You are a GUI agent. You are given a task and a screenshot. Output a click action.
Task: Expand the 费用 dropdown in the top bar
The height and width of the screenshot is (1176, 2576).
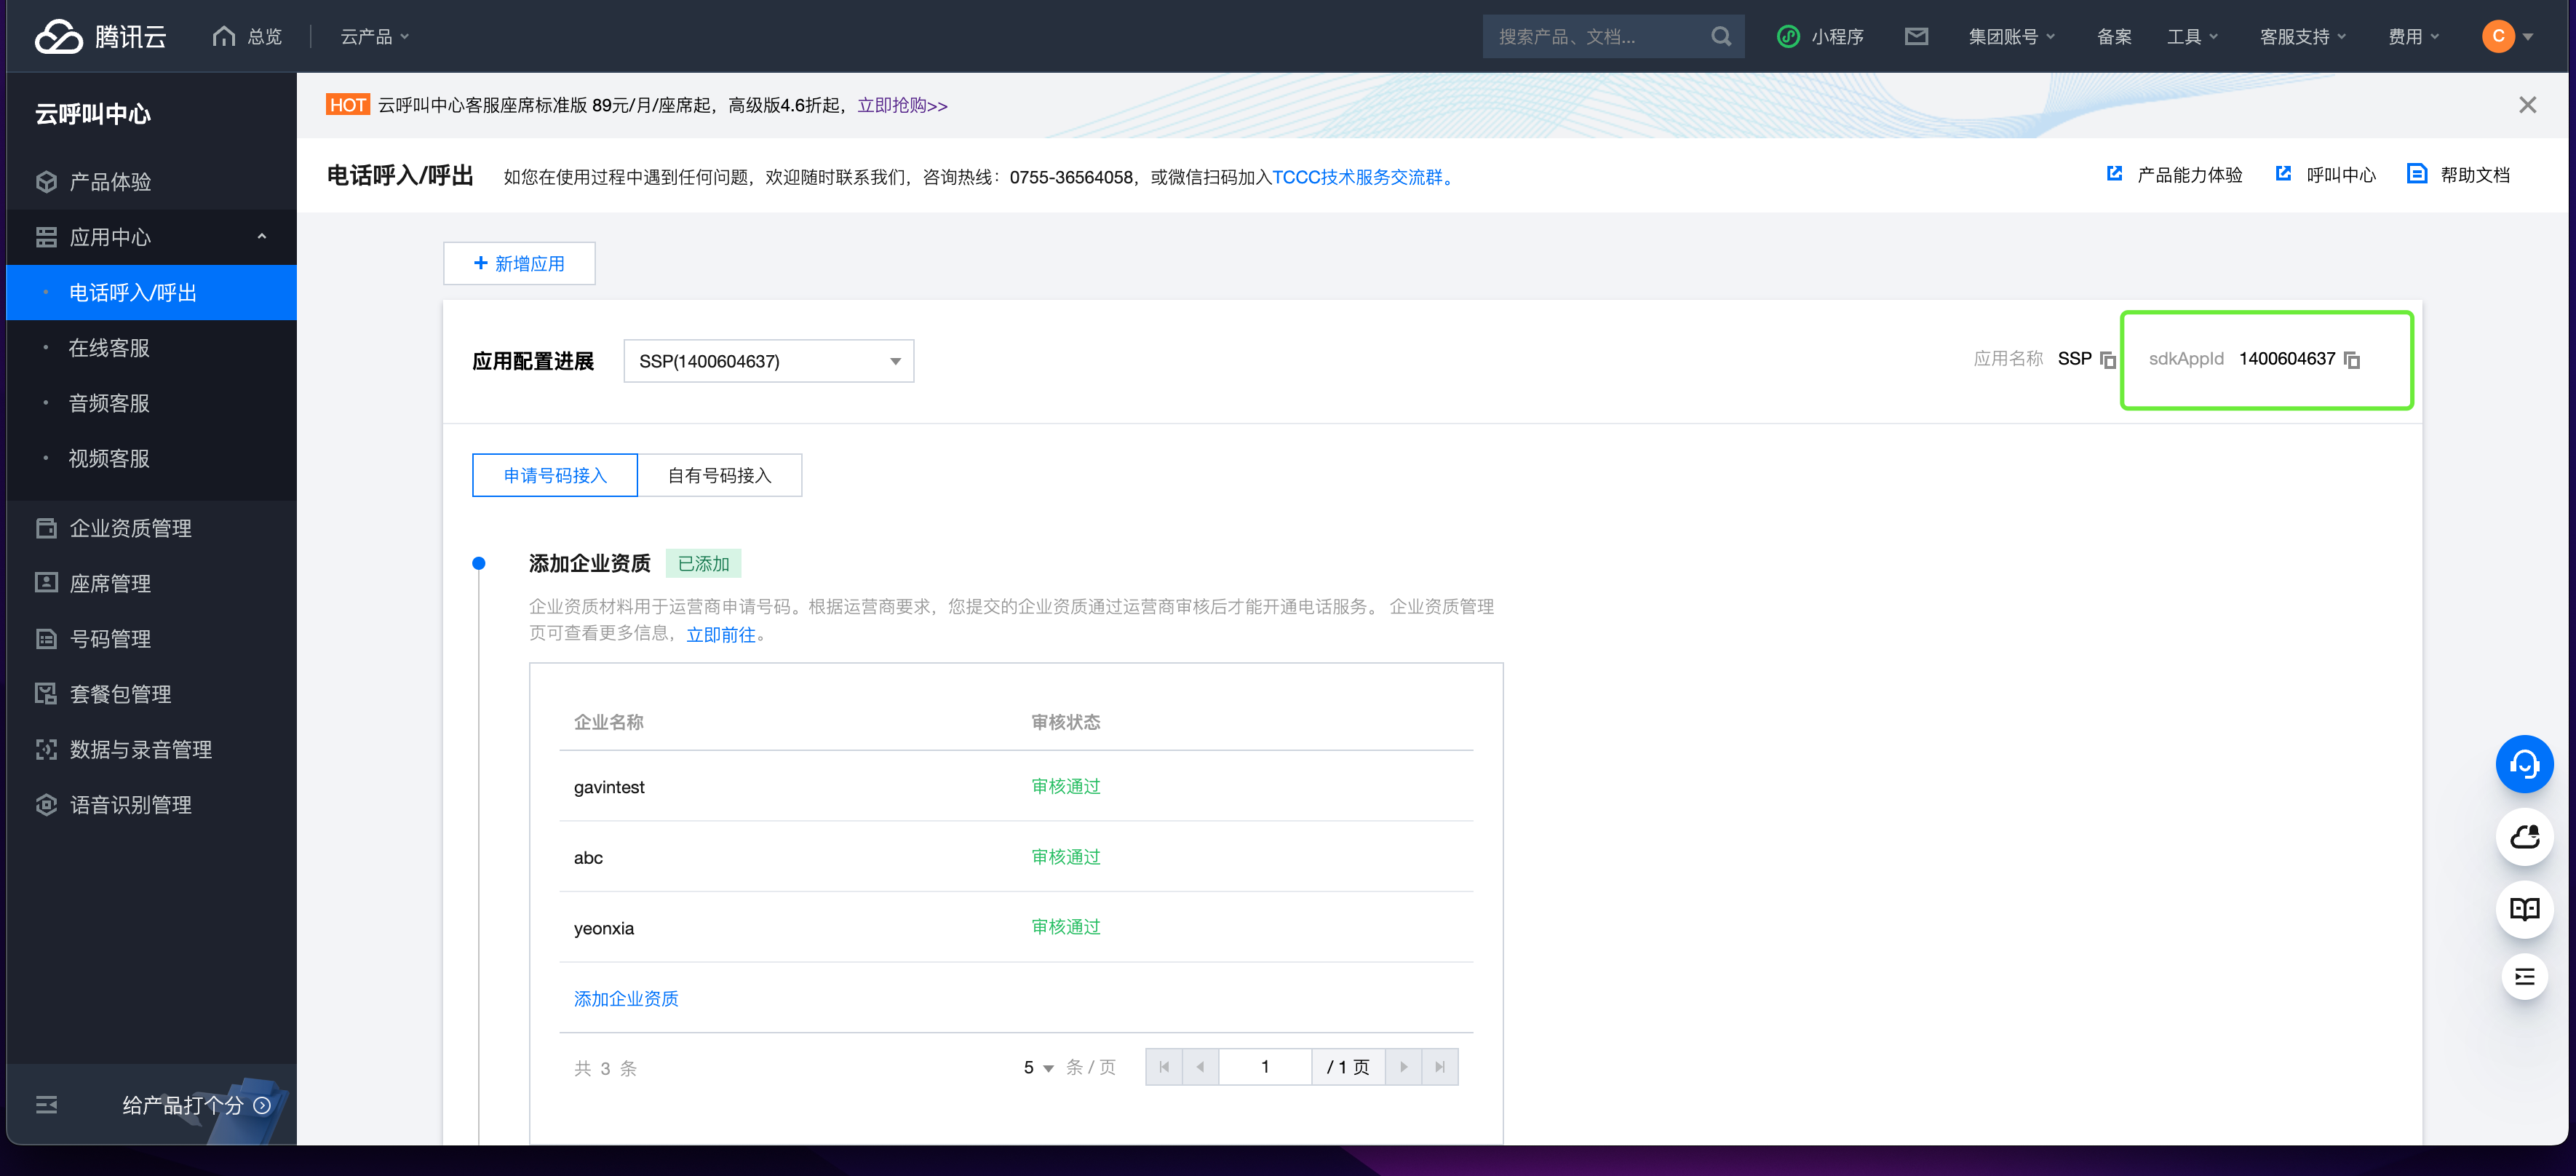(2412, 36)
